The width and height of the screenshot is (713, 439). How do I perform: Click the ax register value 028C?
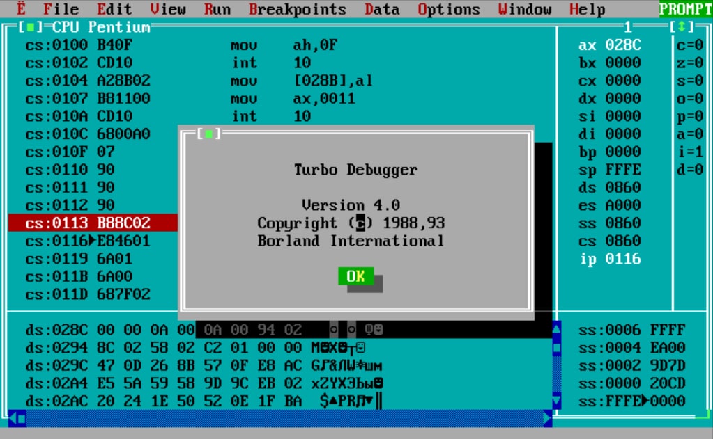pos(623,45)
